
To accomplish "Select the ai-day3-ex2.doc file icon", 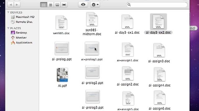I will point(158,22).
